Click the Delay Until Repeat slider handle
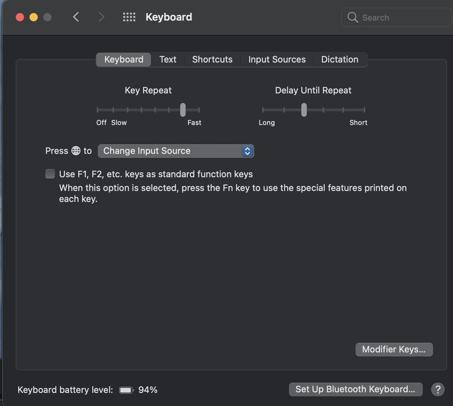453x406 pixels. [304, 110]
